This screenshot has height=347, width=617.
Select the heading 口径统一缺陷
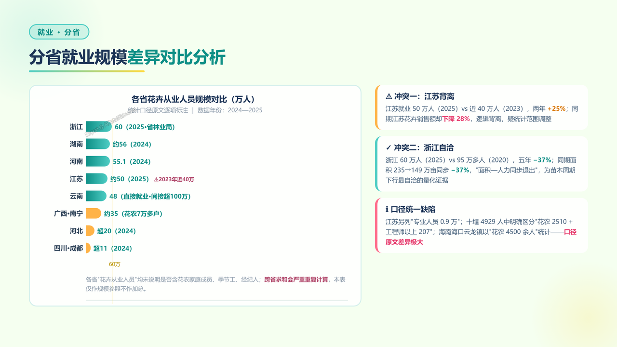tap(413, 209)
